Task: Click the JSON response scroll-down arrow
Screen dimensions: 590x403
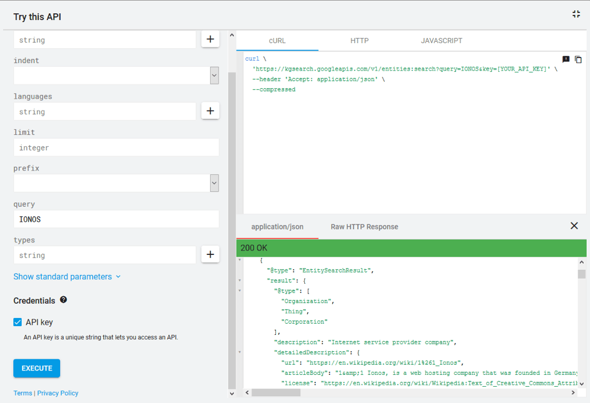Action: tap(582, 384)
